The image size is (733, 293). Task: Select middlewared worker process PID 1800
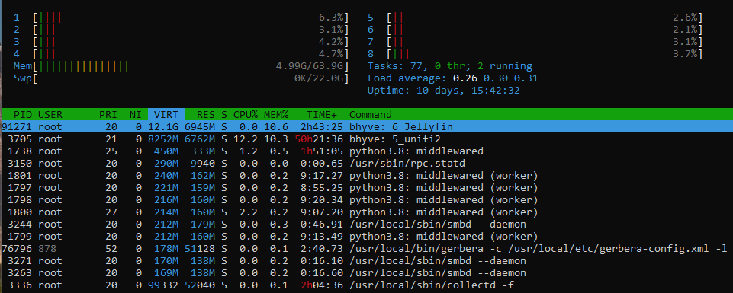pos(366,212)
